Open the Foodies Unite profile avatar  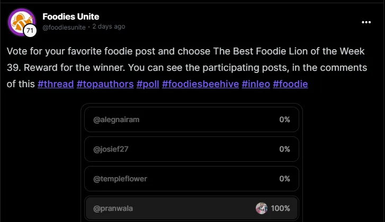(22, 22)
